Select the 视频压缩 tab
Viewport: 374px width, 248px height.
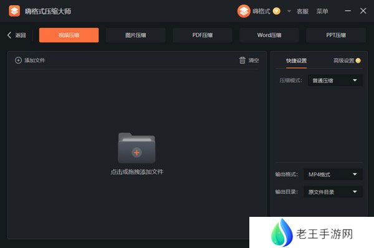(69, 35)
